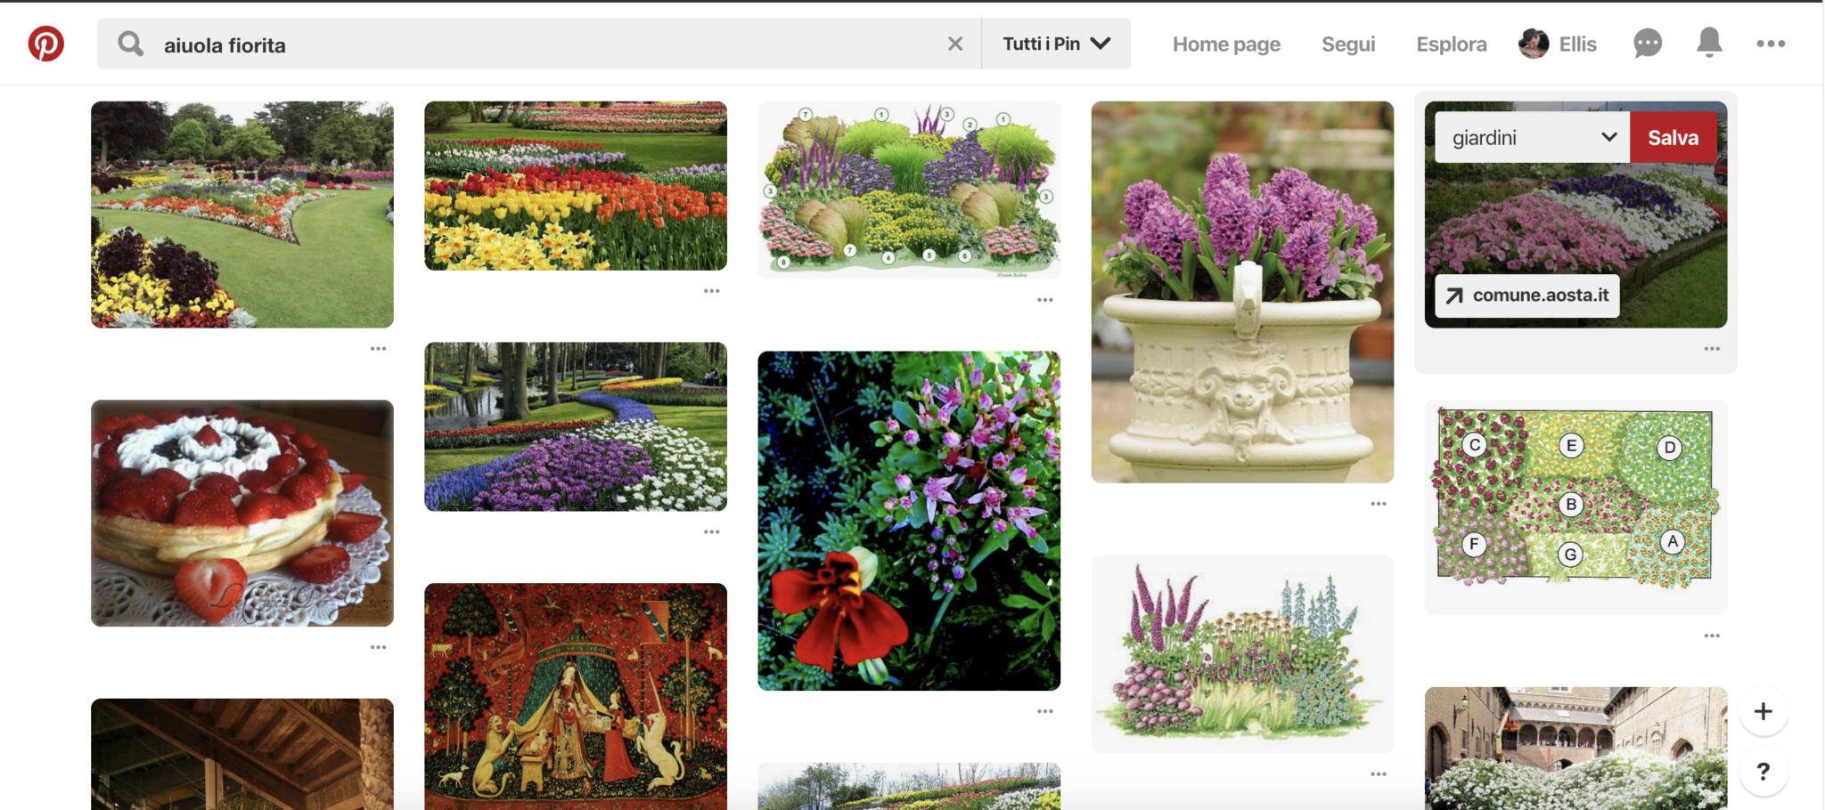
Task: Go to Home page tab
Action: [1226, 44]
